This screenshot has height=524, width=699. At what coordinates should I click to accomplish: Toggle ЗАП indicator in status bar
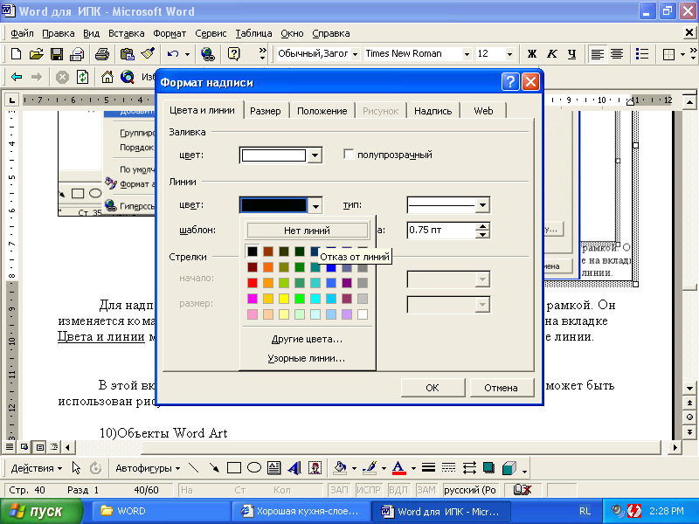pyautogui.click(x=339, y=490)
